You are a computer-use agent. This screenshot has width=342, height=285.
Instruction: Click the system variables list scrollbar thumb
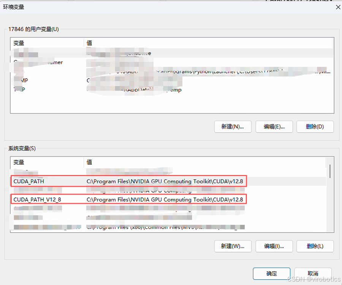click(x=330, y=171)
